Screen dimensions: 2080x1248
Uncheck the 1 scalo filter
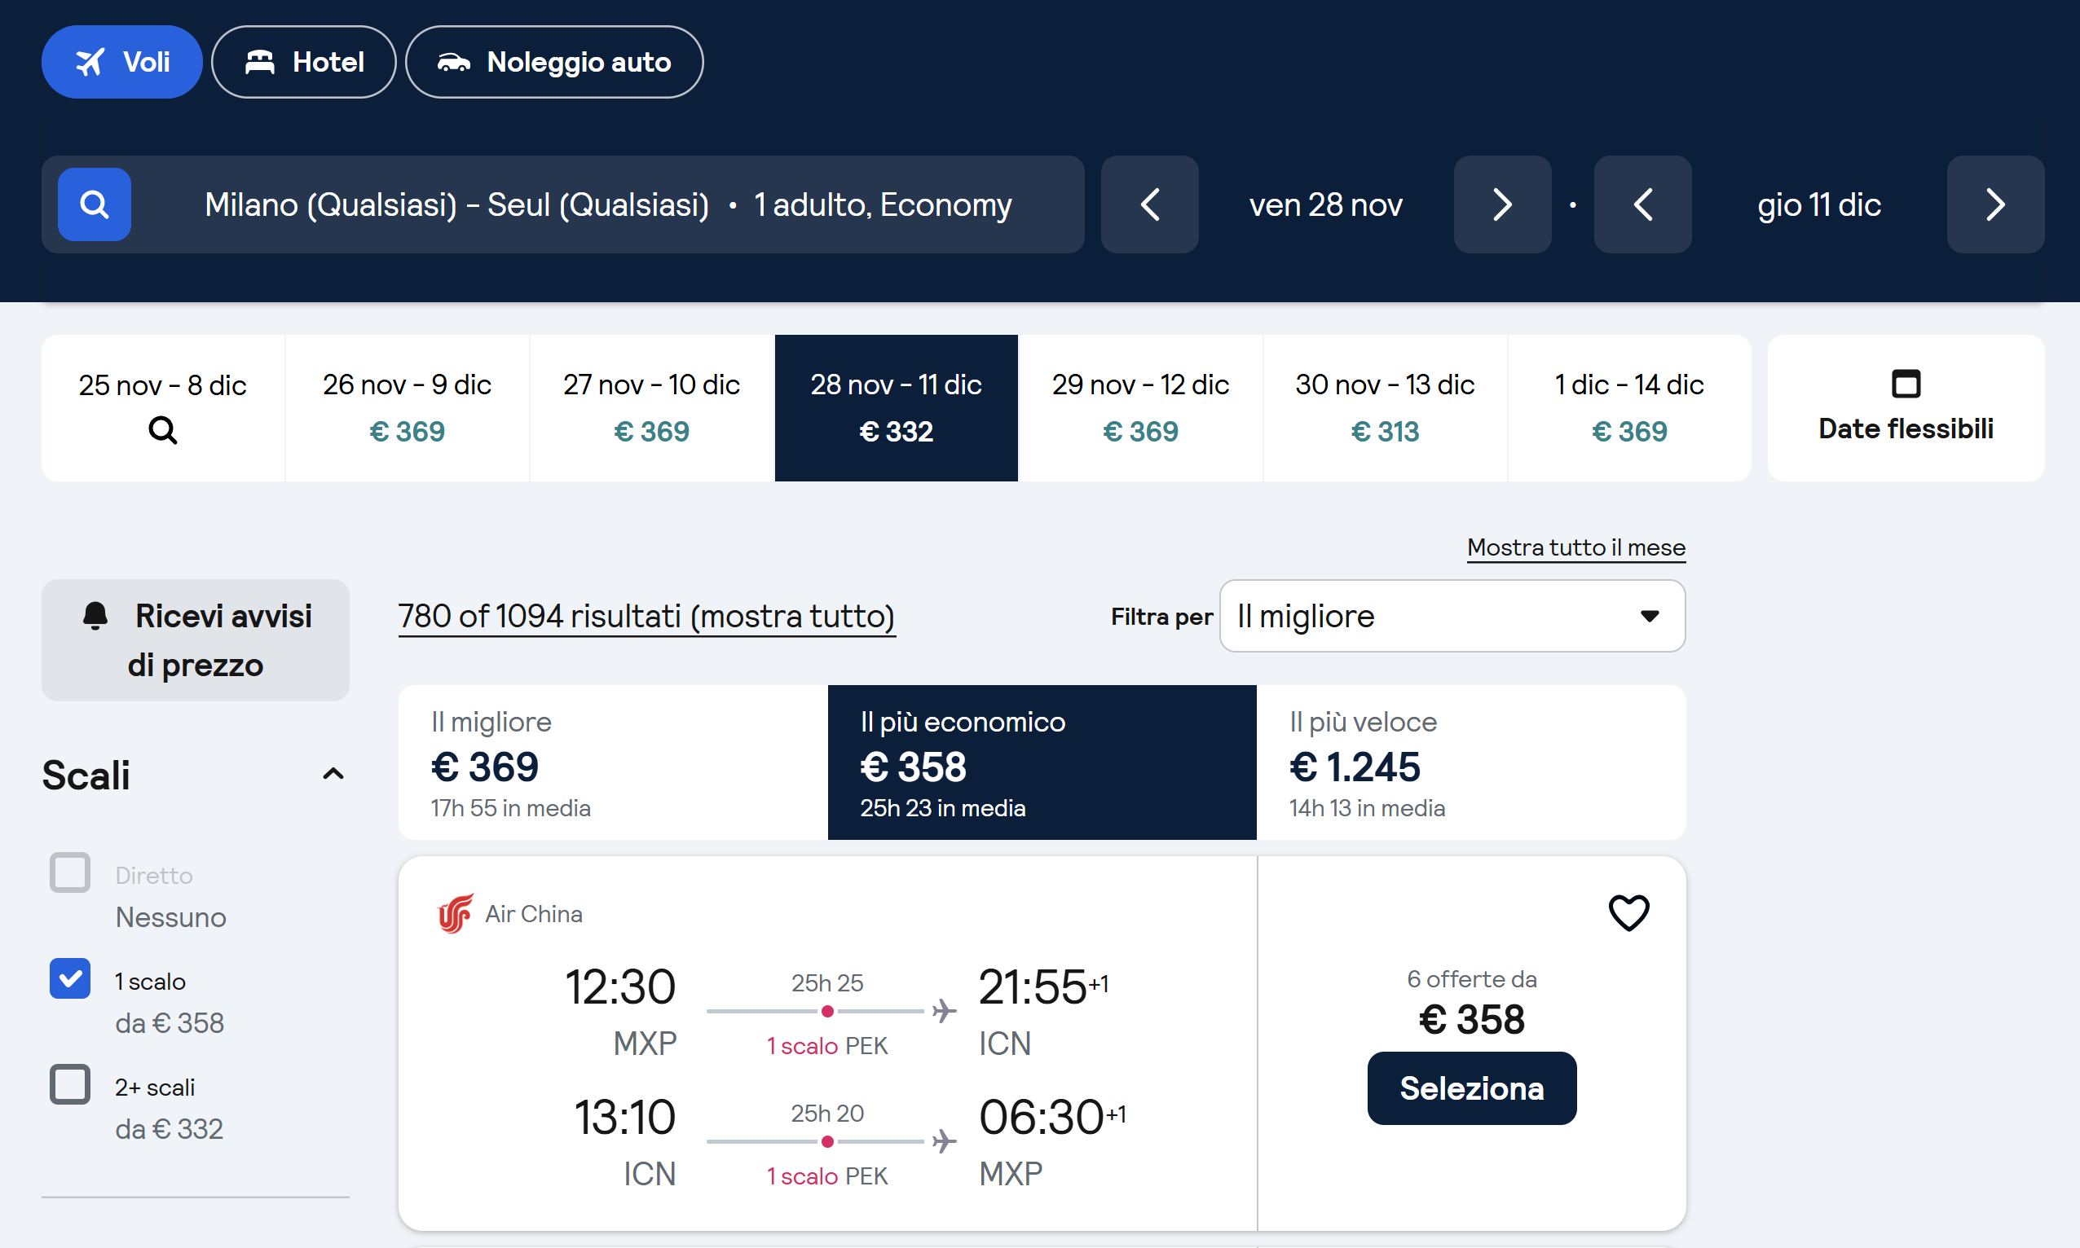70,979
